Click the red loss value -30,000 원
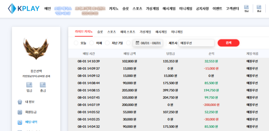269x131 pixels. coord(211,119)
